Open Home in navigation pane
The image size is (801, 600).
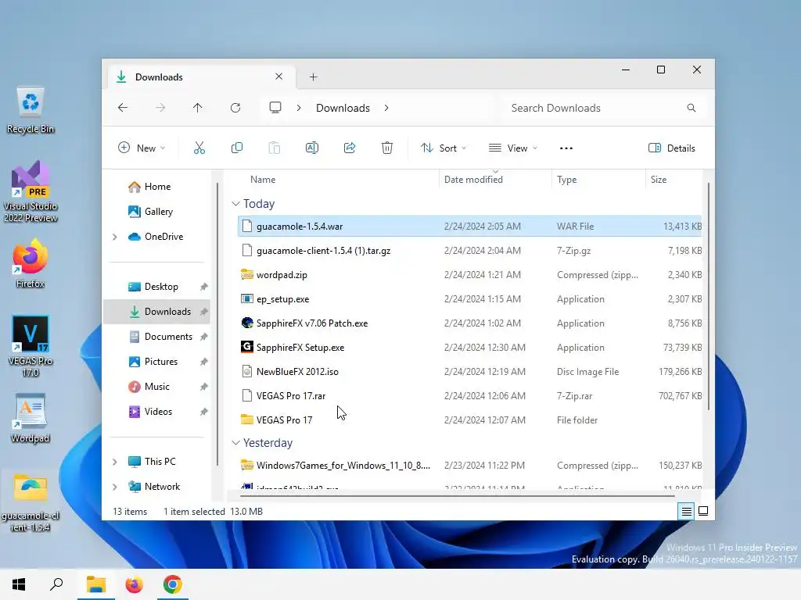tap(157, 187)
